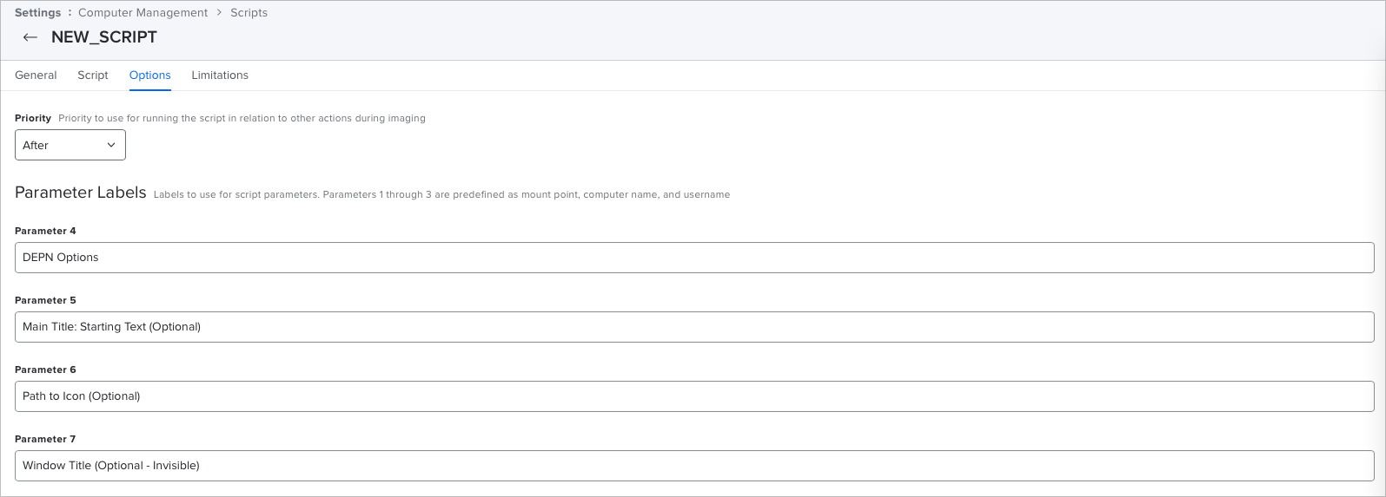Focus the Main Title: Starting Text field
The width and height of the screenshot is (1386, 497).
694,327
